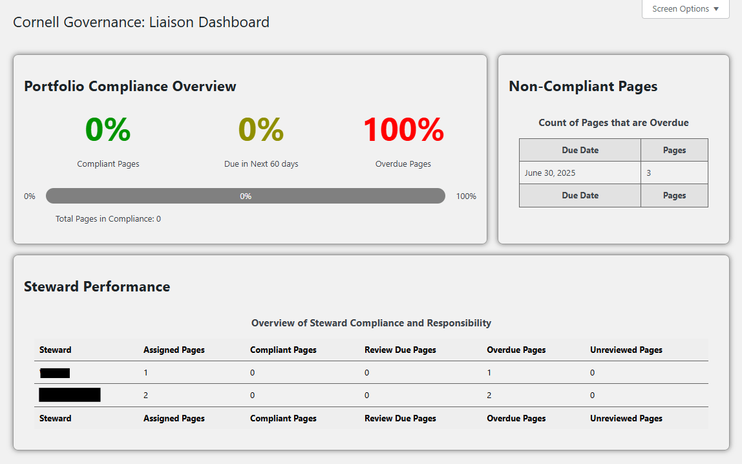Click Overdue Pages value 1 in first steward row
The image size is (742, 464).
coord(489,373)
